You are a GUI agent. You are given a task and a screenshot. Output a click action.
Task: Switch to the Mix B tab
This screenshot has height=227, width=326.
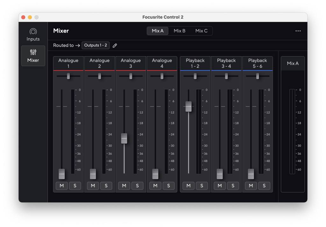click(179, 31)
